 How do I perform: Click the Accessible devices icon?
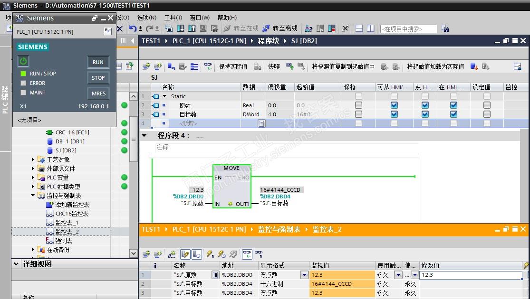pyautogui.click(x=308, y=28)
